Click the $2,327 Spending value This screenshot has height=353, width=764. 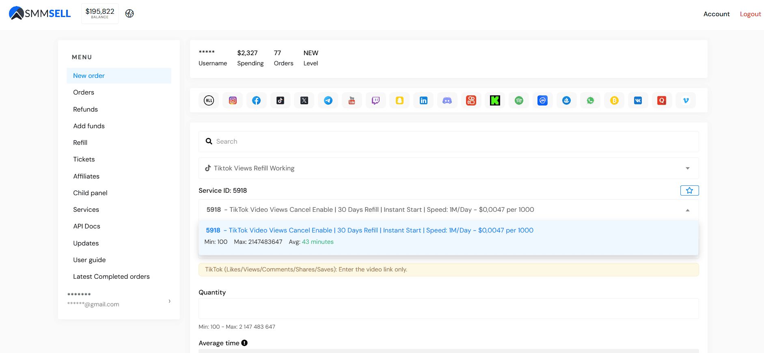pos(248,53)
